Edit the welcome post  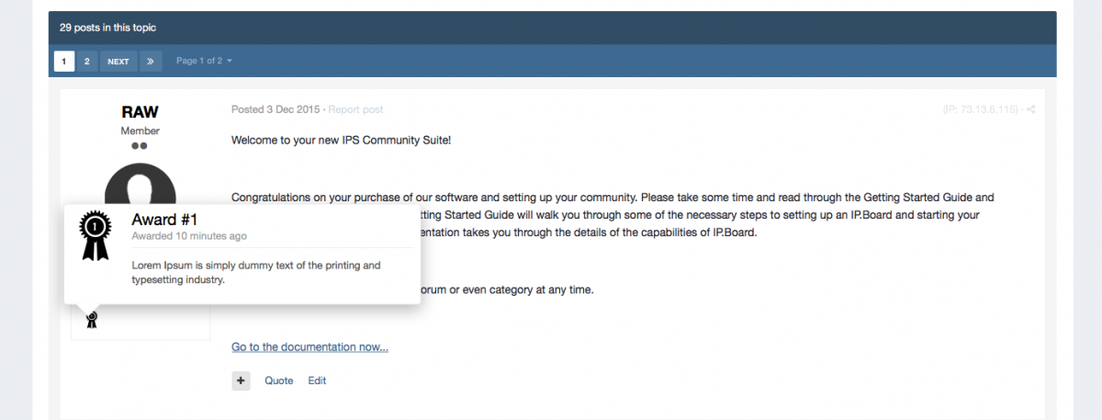317,380
